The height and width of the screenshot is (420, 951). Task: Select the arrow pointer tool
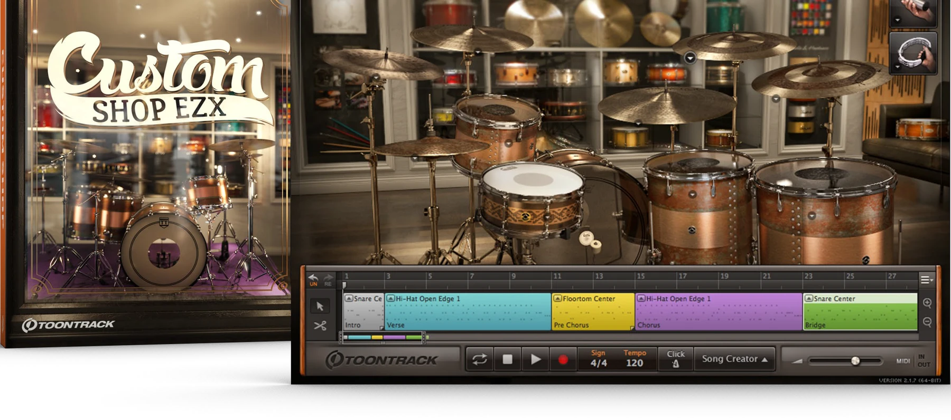[320, 306]
